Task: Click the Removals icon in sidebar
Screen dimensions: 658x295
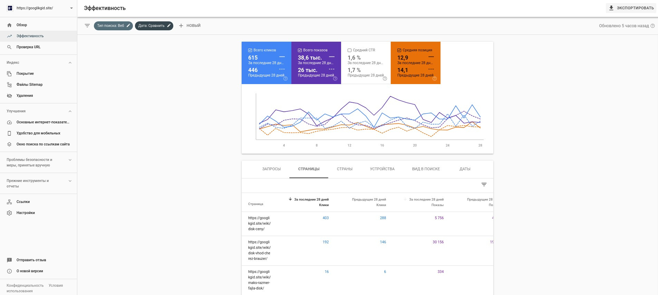Action: [x=9, y=96]
